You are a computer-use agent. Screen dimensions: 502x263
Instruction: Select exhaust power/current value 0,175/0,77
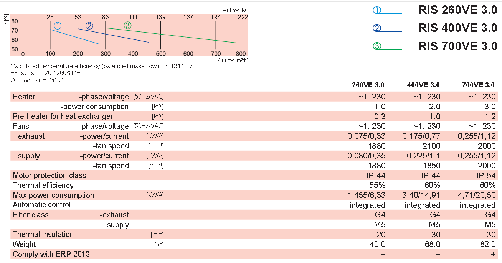click(421, 136)
